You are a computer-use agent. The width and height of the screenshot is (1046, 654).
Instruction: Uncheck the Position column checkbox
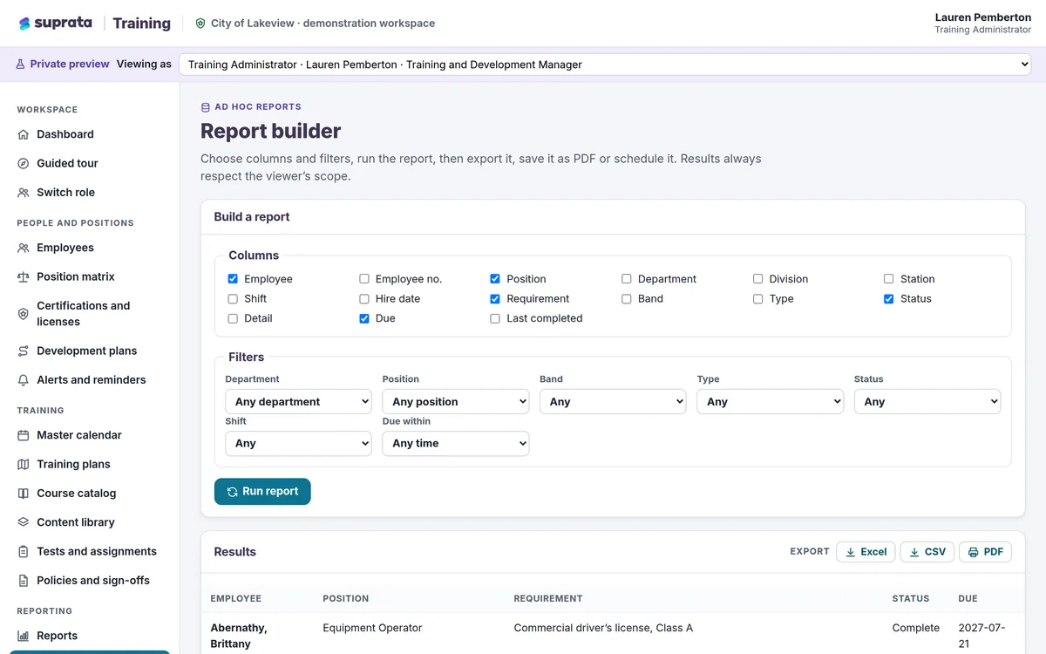(x=495, y=279)
